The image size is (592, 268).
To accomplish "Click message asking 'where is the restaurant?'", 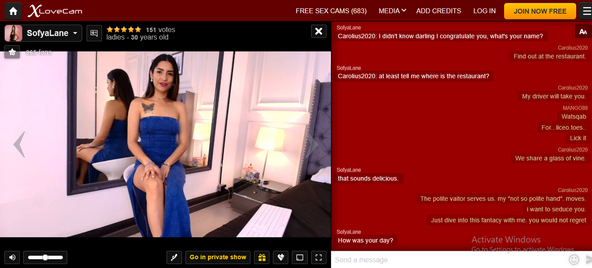I will pyautogui.click(x=413, y=76).
